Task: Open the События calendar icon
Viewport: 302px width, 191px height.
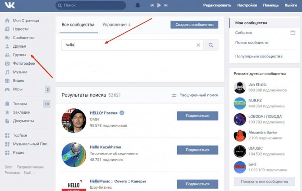Action: (293, 33)
